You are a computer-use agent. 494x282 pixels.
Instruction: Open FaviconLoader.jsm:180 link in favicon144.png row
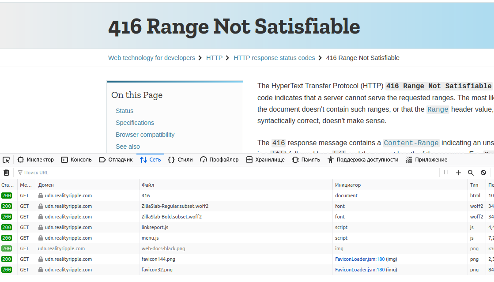360,259
